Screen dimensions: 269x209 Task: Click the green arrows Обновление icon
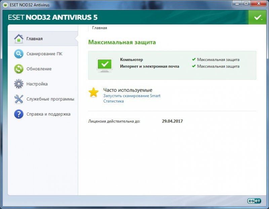[18, 69]
